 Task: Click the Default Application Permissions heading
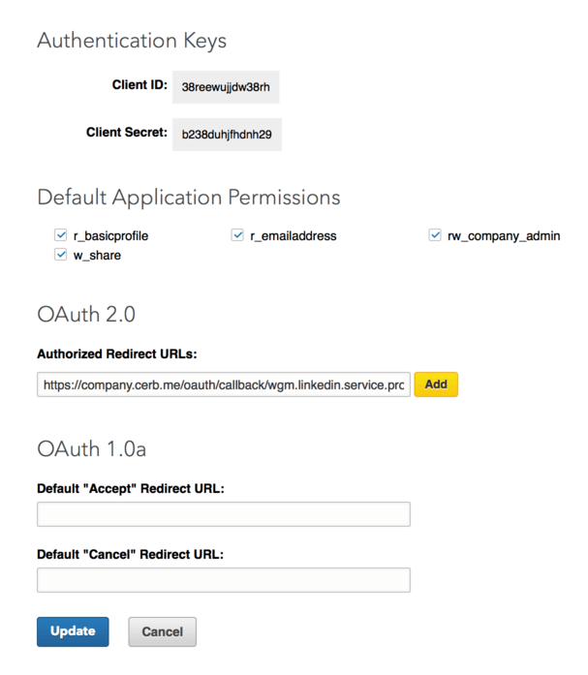pyautogui.click(x=189, y=198)
